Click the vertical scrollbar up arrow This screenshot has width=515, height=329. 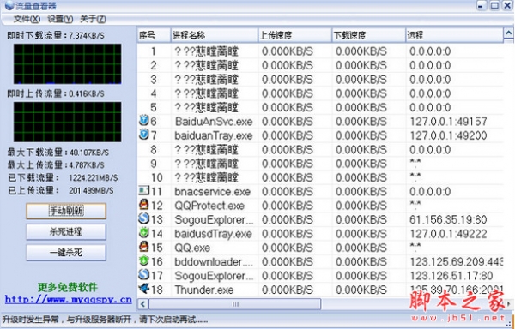click(x=508, y=33)
